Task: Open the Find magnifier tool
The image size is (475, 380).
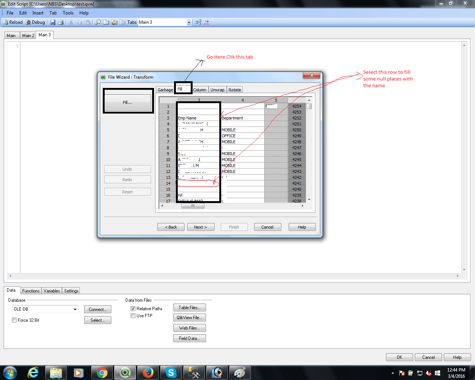Action: coord(98,22)
